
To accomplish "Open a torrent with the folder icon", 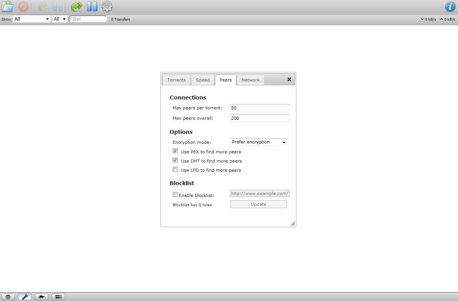I will (x=8, y=7).
